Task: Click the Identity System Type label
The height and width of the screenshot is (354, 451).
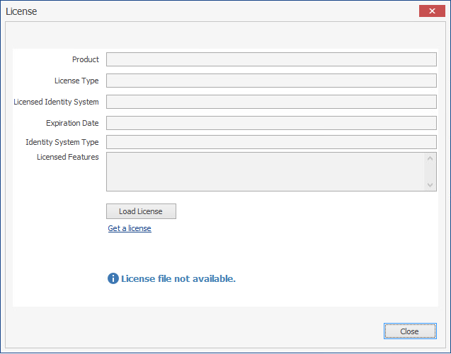Action: click(62, 142)
